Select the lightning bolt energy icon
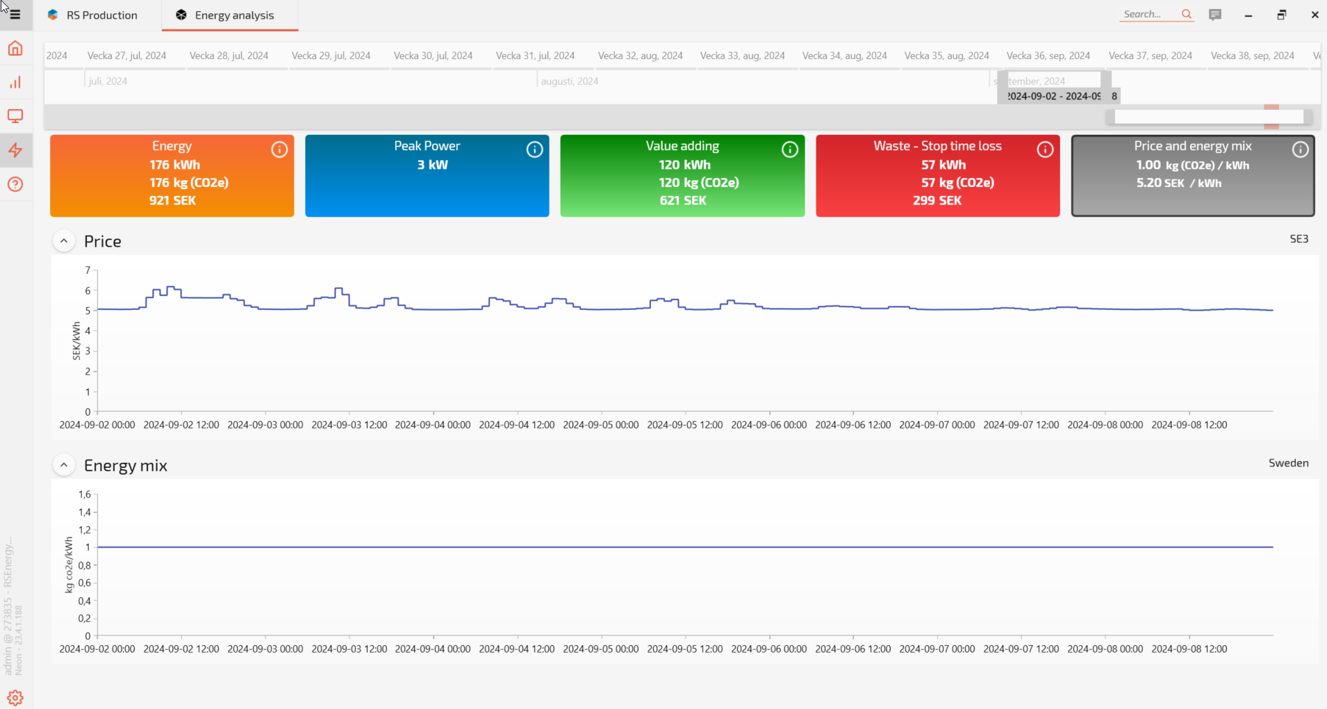The width and height of the screenshot is (1327, 709). pyautogui.click(x=15, y=150)
